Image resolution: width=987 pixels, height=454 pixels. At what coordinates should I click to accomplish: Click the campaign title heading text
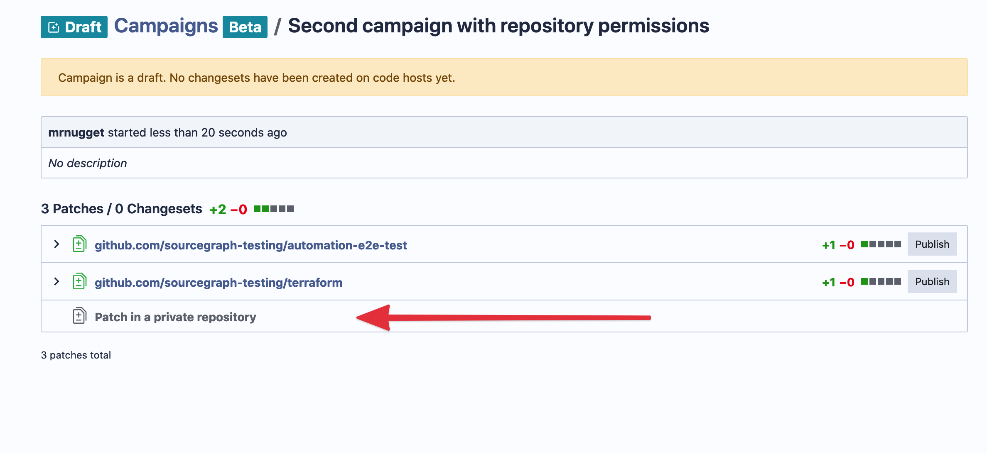pyautogui.click(x=498, y=26)
